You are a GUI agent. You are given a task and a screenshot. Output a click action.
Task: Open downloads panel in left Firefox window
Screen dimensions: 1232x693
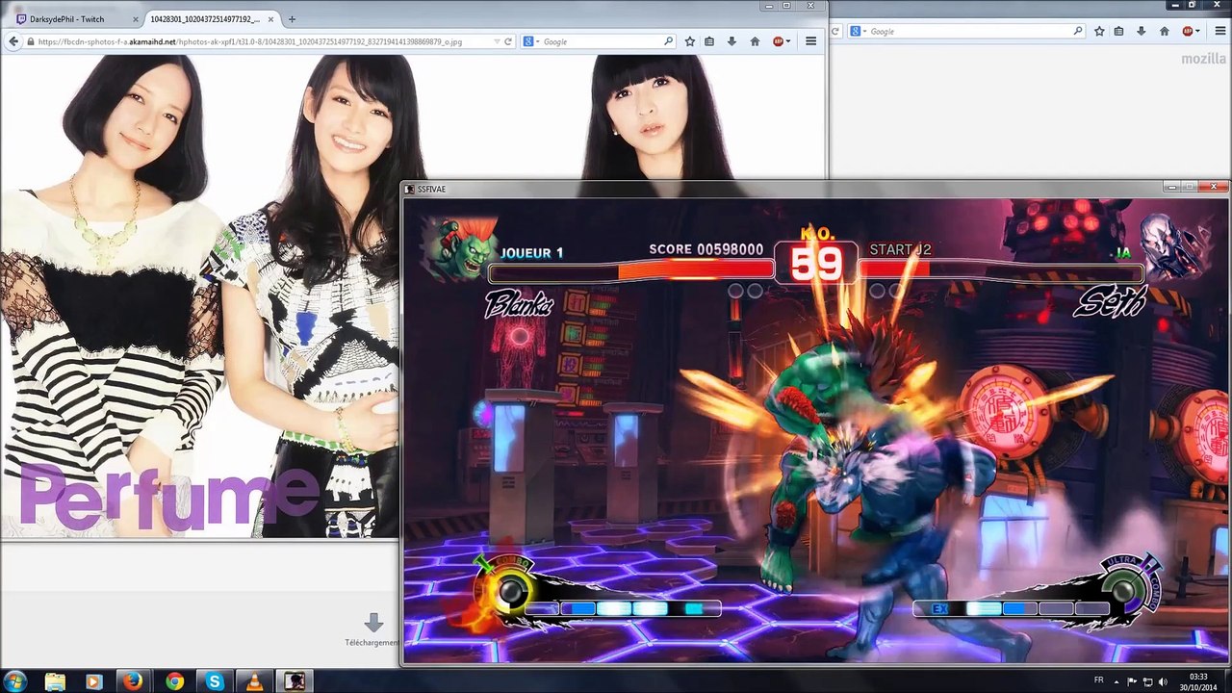point(732,41)
